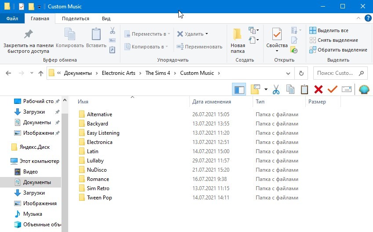Screen dimensions: 373x232
Task: Open the folder options toolbar dropdown arrow
Action: [266, 90]
